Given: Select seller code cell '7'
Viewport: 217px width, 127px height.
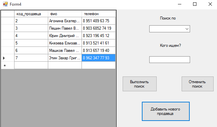Looking at the screenshot, I should coord(31,58).
